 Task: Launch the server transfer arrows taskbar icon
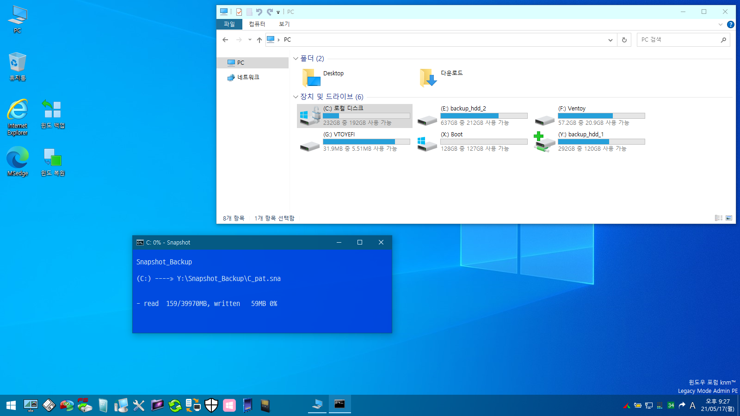(x=193, y=405)
